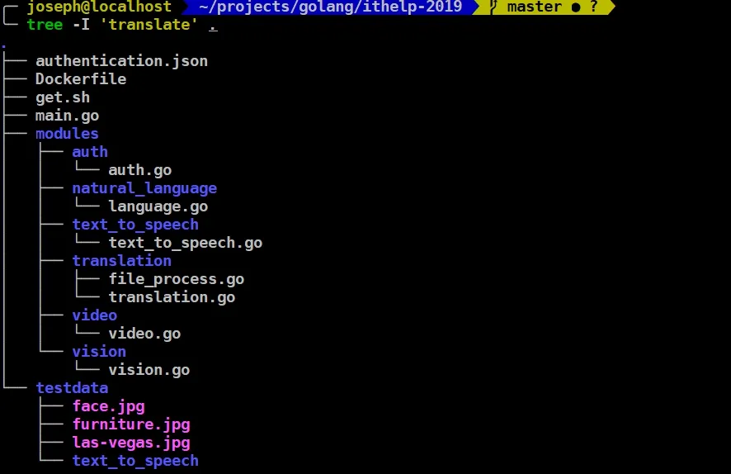Click text_to_speech directory under testdata
The height and width of the screenshot is (474, 731).
point(135,461)
